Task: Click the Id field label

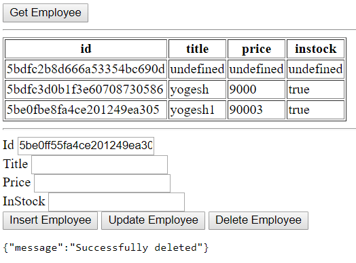Action: click(x=8, y=145)
